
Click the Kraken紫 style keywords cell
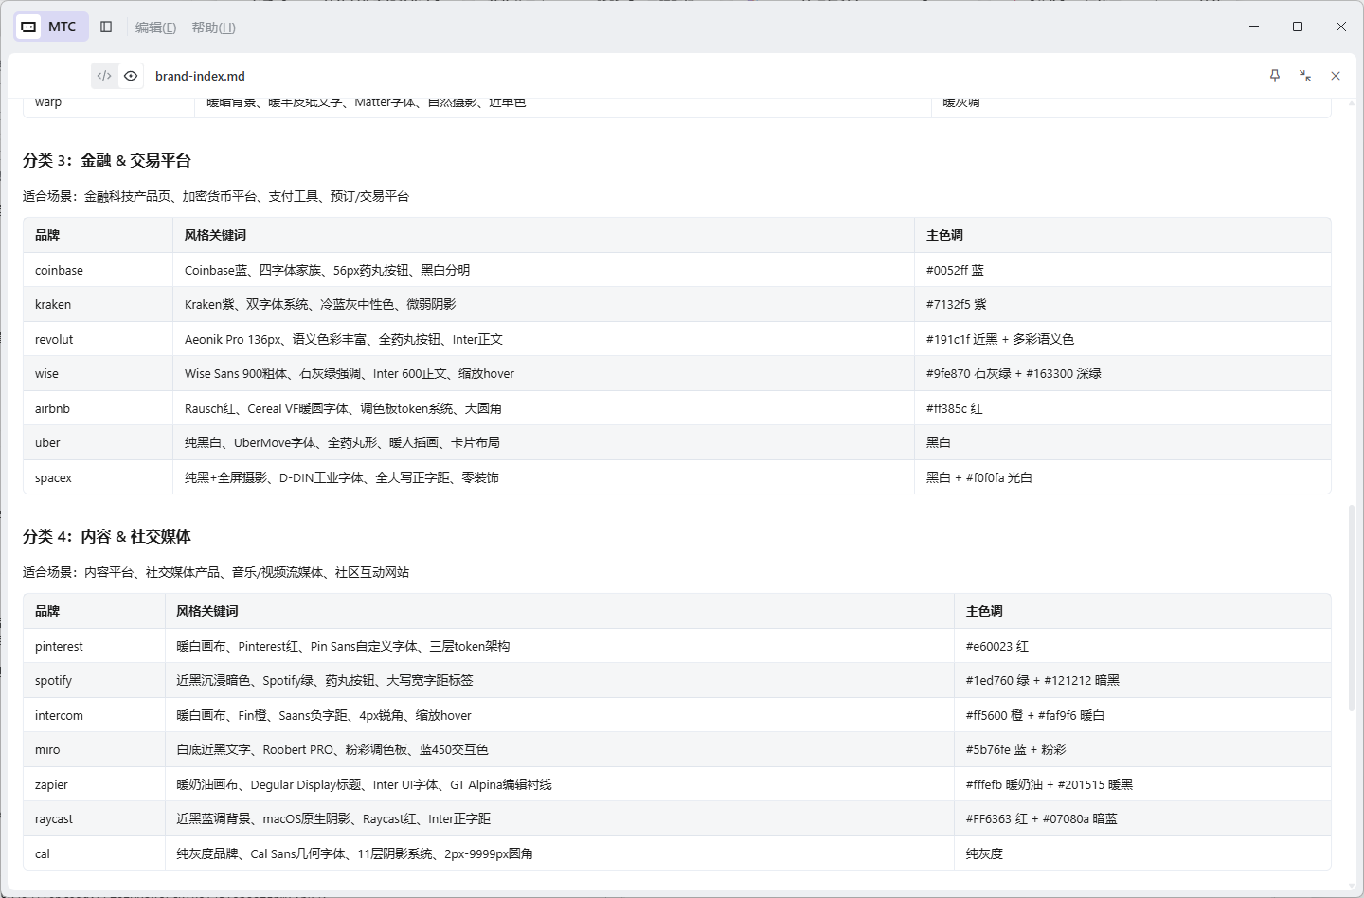point(544,304)
